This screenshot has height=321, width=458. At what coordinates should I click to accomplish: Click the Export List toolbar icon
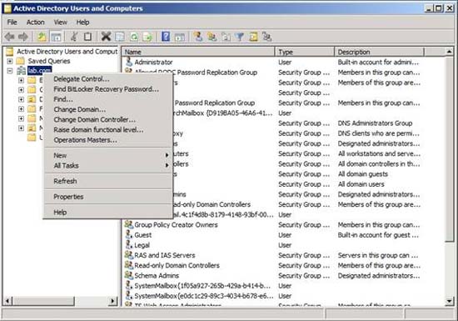(147, 37)
